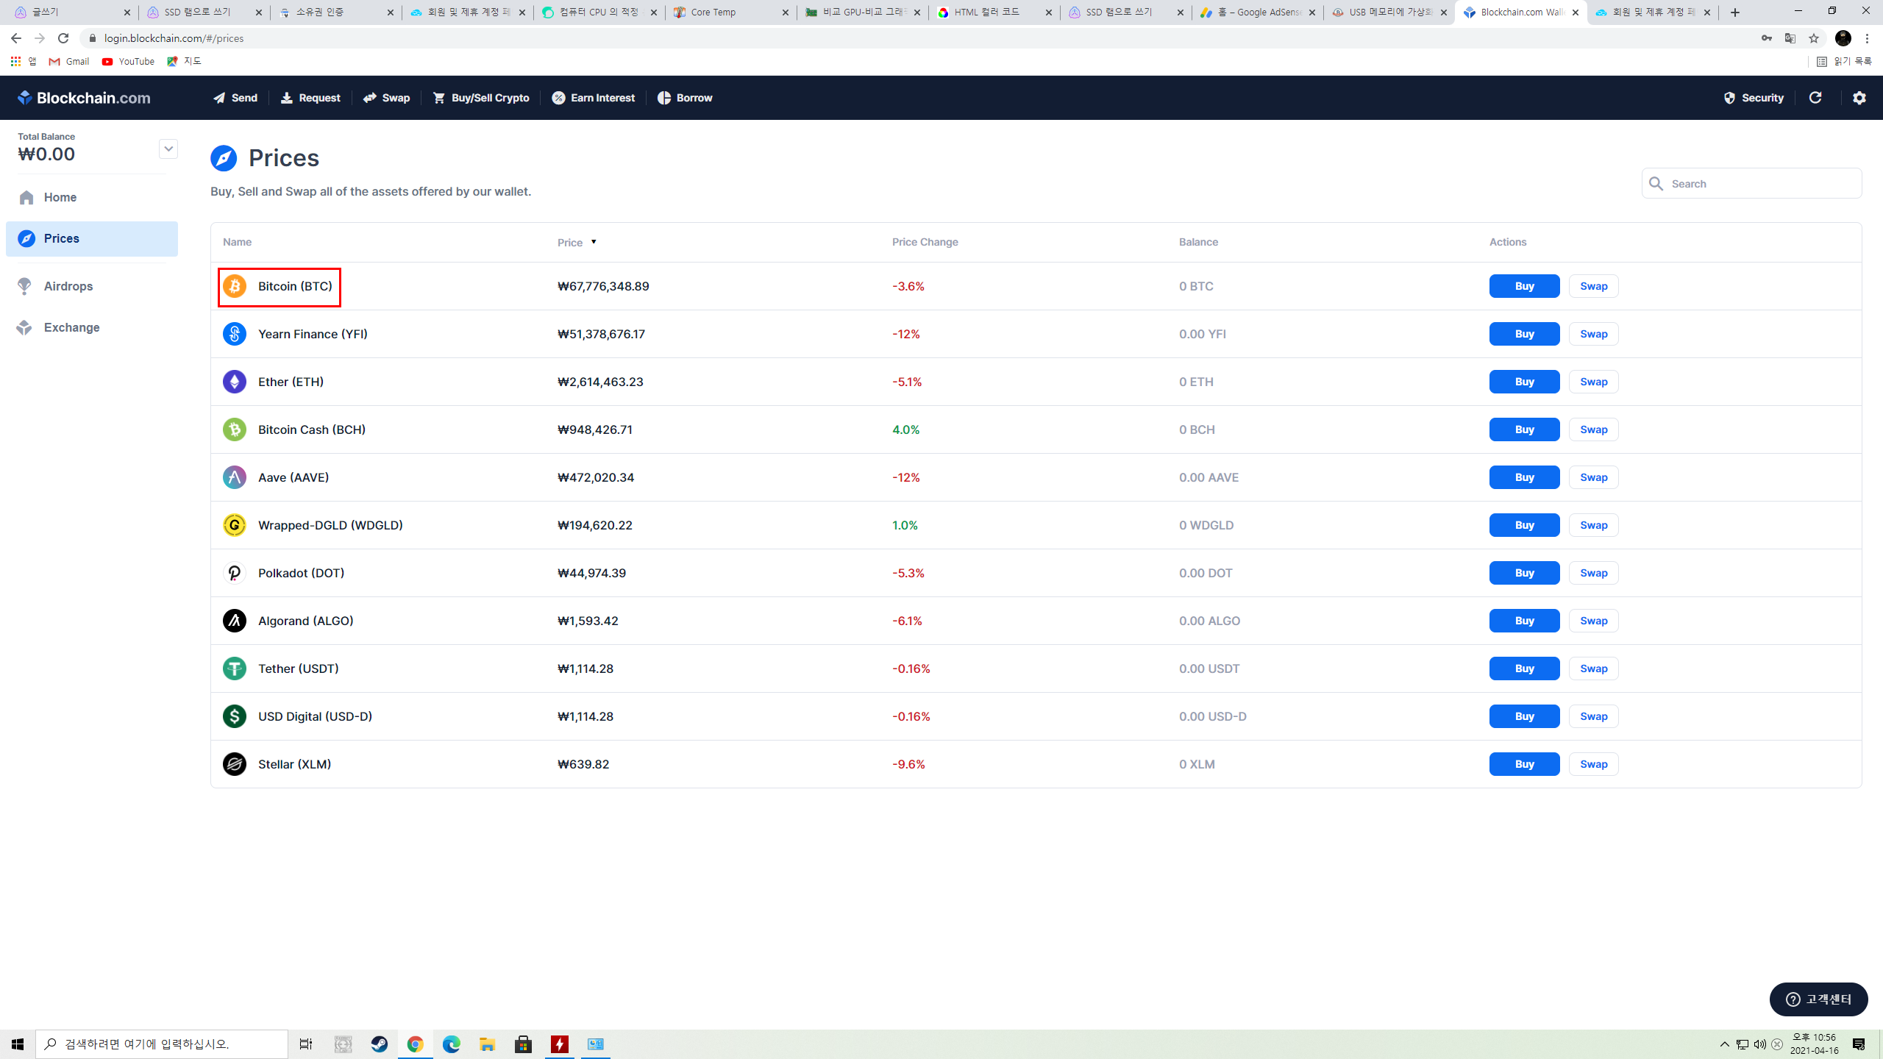This screenshot has height=1059, width=1883.
Task: Click the browser back arrow
Action: pos(16,38)
